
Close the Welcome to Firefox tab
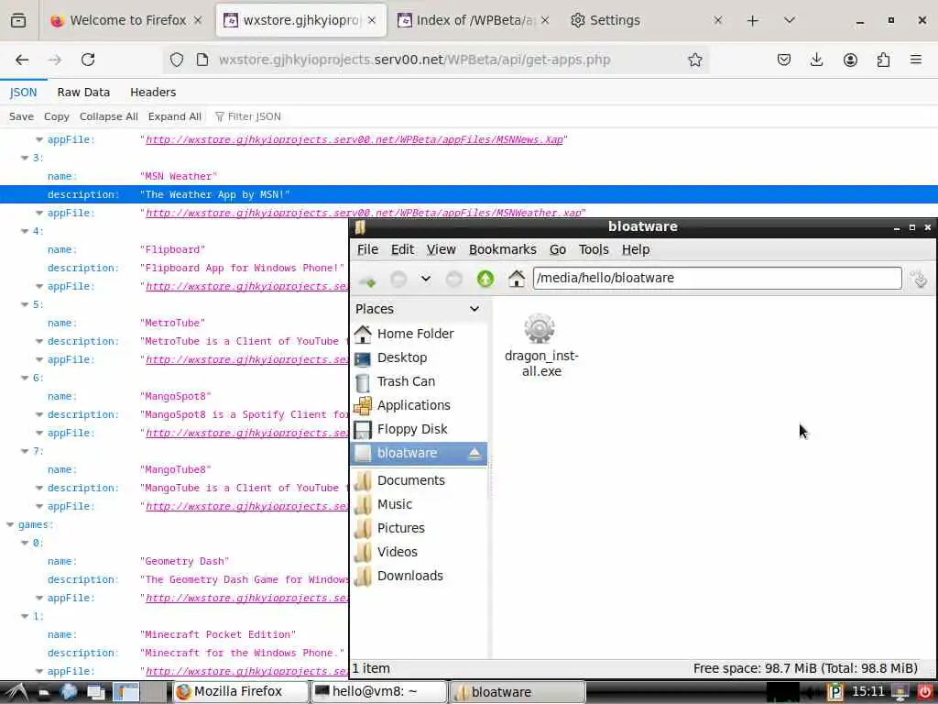pos(198,20)
